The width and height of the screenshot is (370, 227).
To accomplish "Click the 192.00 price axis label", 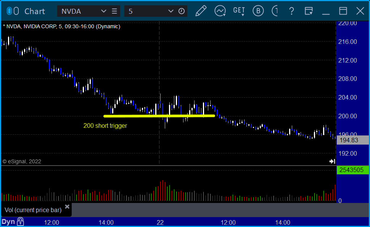I will 347,154.
